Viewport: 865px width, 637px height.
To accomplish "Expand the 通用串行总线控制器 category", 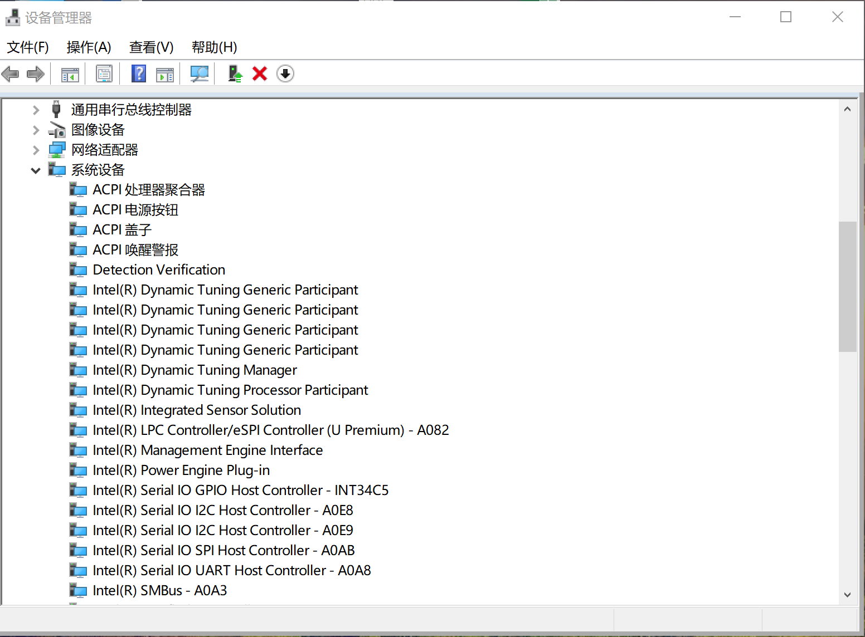I will [x=36, y=110].
